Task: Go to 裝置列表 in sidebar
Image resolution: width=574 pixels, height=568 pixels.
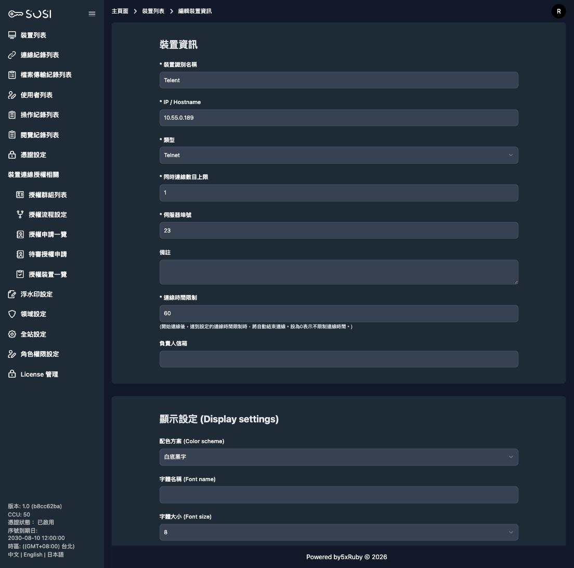Action: 33,35
